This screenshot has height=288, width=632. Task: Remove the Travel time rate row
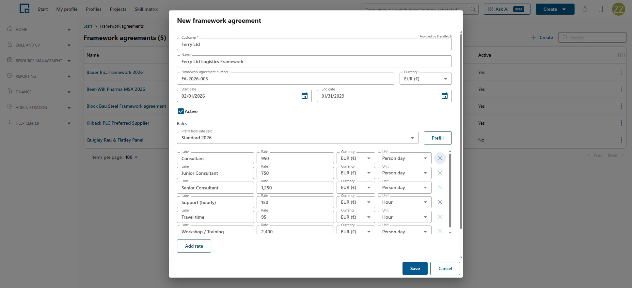tap(440, 217)
